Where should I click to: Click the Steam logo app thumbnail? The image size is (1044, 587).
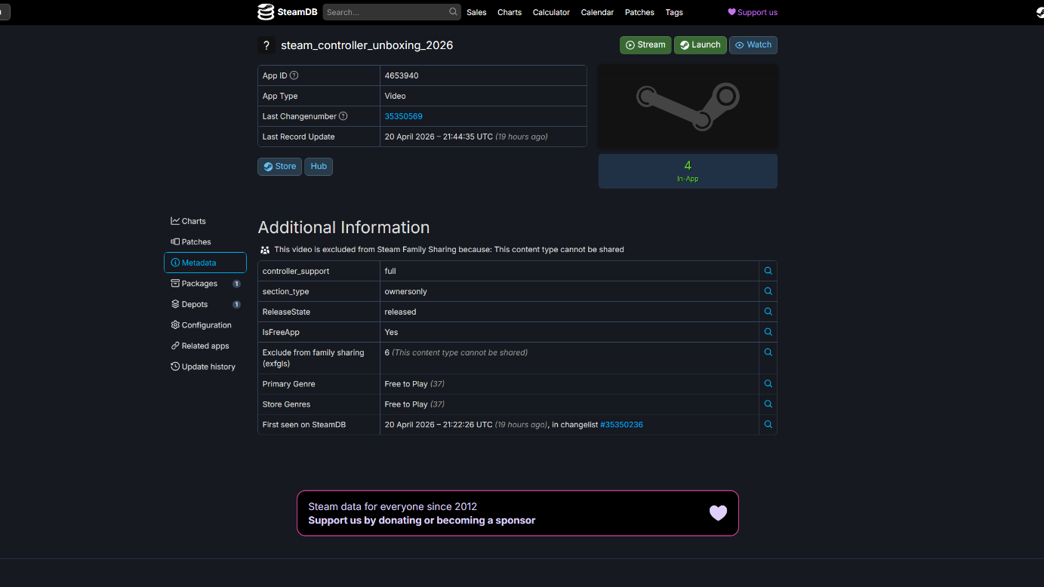coord(688,106)
